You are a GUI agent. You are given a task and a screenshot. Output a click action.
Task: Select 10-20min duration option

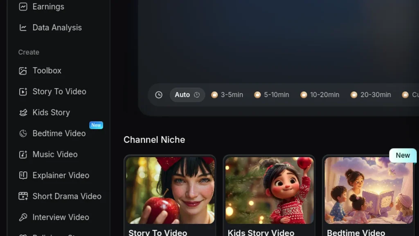tap(320, 95)
